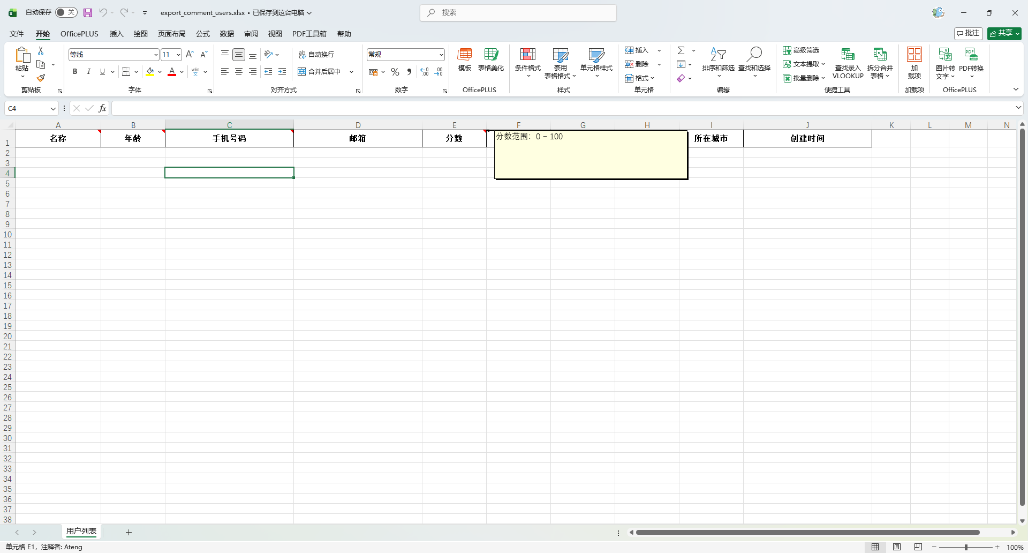This screenshot has height=553, width=1028.
Task: Expand the number format dropdown showing 常规
Action: click(x=441, y=55)
